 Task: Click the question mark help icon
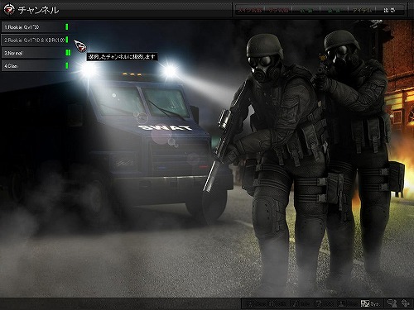[x=324, y=303]
